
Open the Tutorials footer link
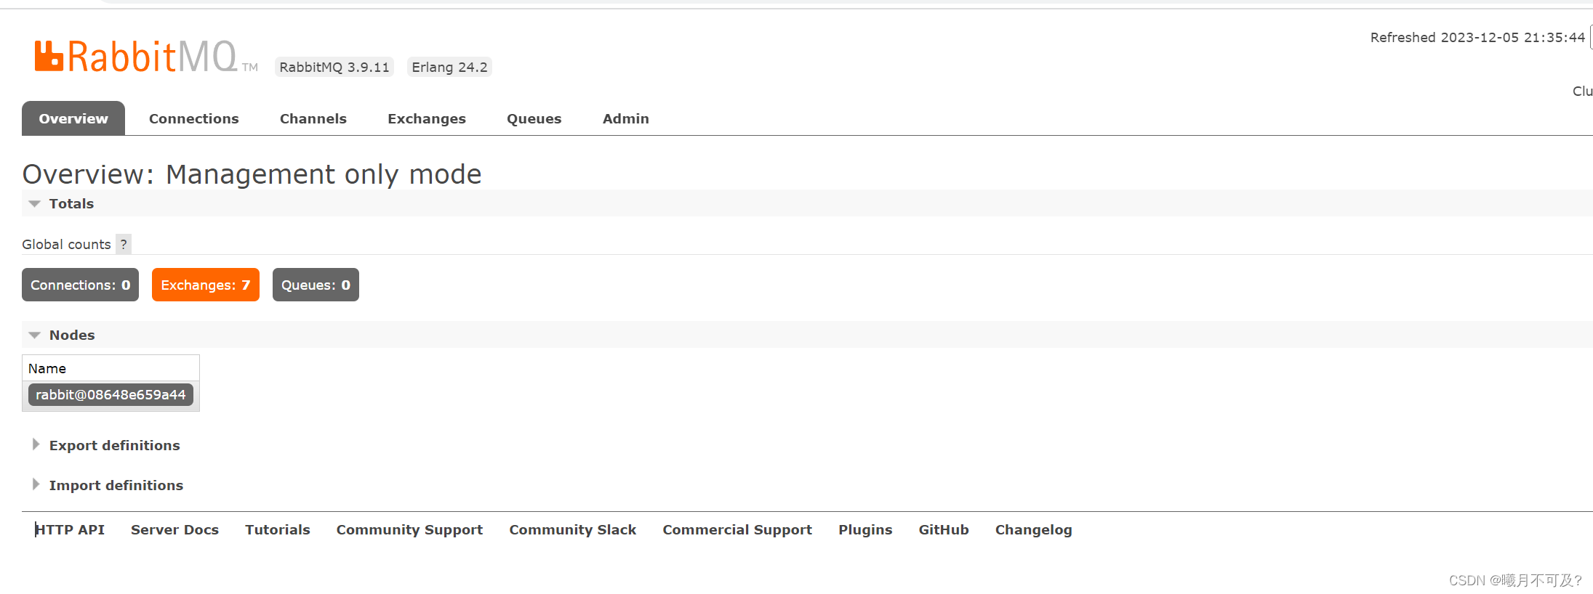(278, 529)
